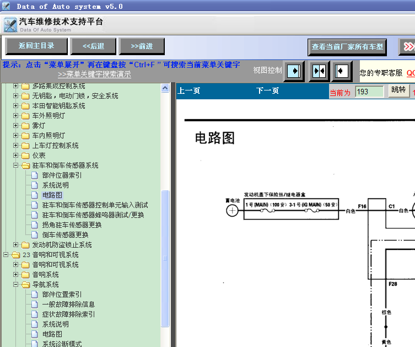Open the >>菜单关键字搜索演示 link
Screen dimensions: 415x347
click(94, 74)
